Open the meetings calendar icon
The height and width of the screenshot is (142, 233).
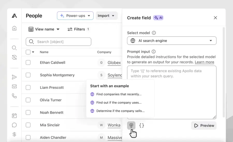14,116
